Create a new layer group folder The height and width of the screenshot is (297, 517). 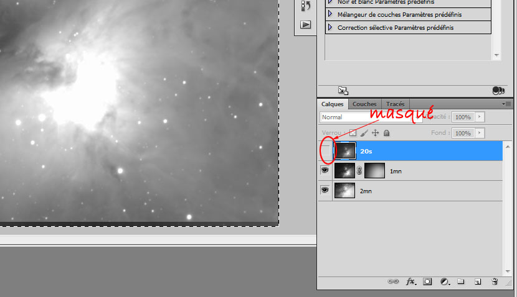pyautogui.click(x=460, y=281)
